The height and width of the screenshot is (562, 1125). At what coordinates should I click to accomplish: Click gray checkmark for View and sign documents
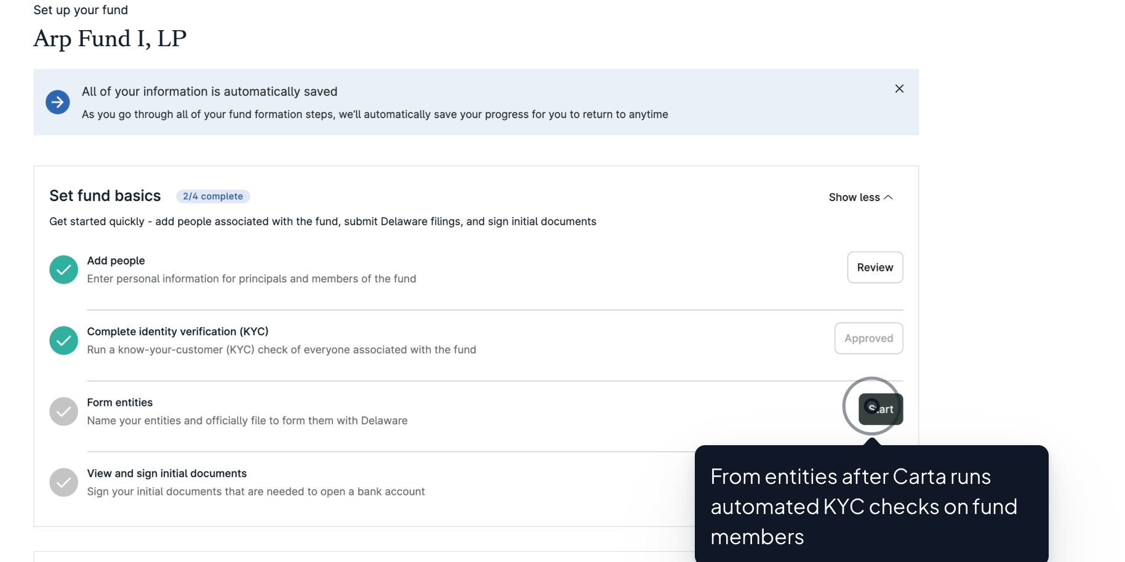pos(63,483)
